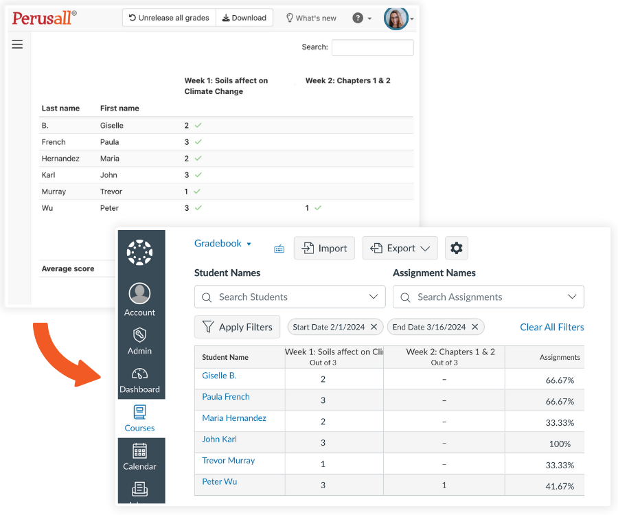Click the Apply Filters button
This screenshot has width=618, height=515.
coord(237,327)
